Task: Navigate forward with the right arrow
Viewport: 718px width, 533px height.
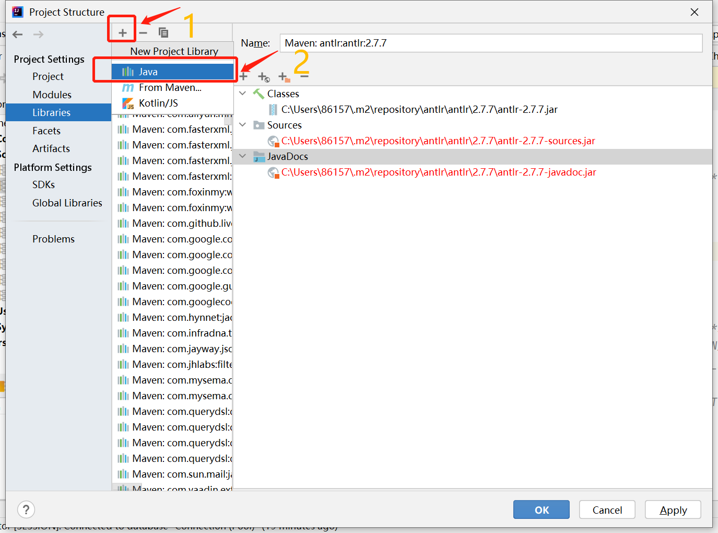Action: coord(38,34)
